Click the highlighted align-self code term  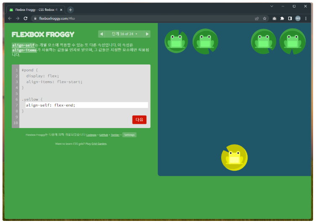pyautogui.click(x=24, y=45)
